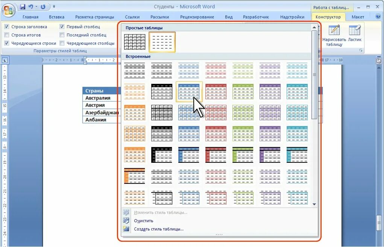Undo last action in Quick Access toolbar
The image size is (384, 247).
pos(31,7)
